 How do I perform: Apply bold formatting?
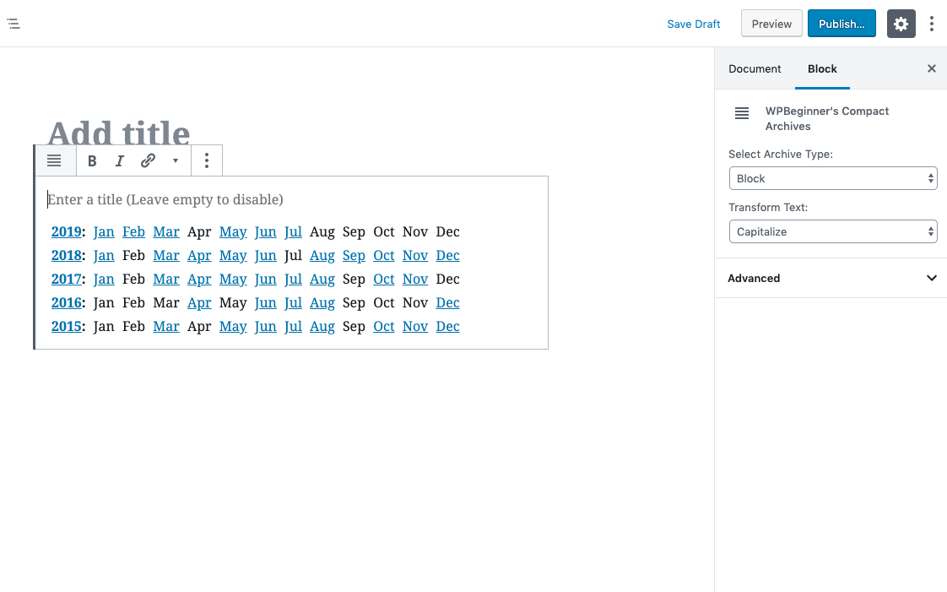[x=92, y=160]
